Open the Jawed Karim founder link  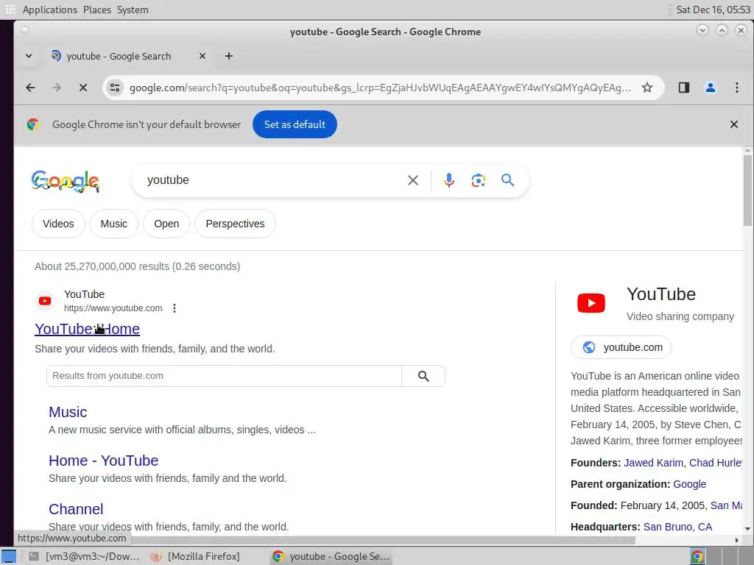click(654, 463)
